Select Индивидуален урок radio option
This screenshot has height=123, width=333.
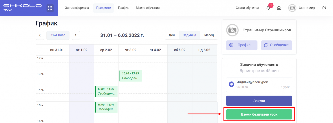tap(231, 84)
